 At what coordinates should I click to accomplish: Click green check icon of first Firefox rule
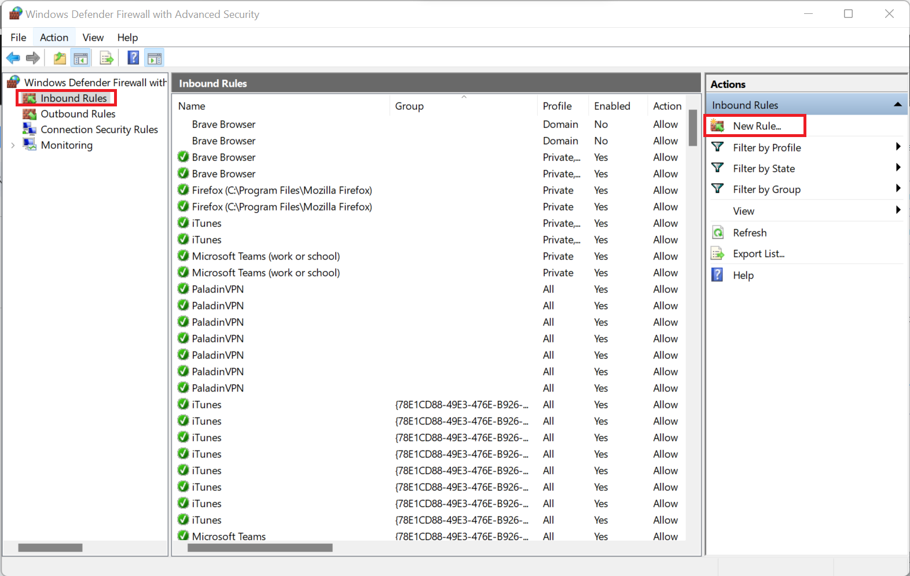click(x=184, y=190)
